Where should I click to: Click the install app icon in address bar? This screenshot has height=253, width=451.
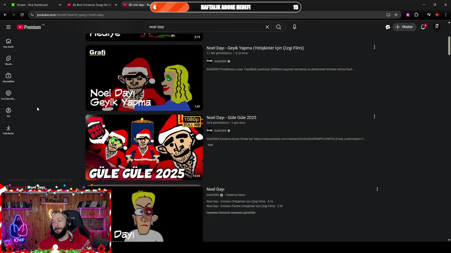pos(388,15)
